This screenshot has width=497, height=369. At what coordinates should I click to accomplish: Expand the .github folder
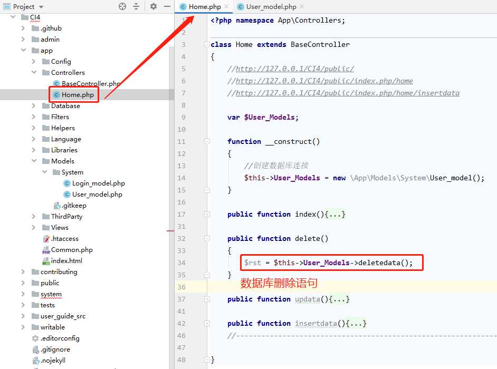coord(23,28)
